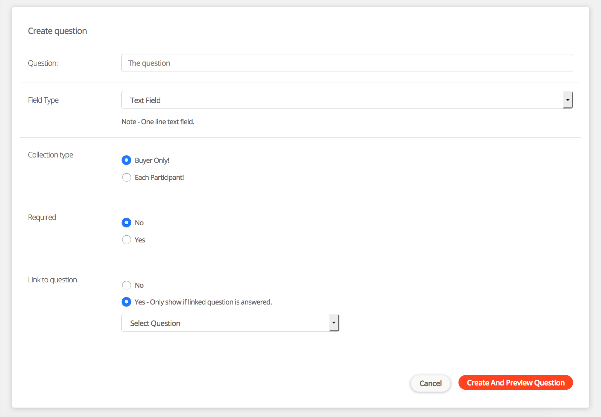Click Create And Preview Question button

click(x=515, y=383)
